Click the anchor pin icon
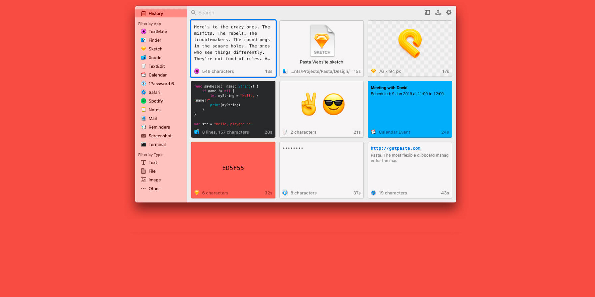 click(438, 12)
